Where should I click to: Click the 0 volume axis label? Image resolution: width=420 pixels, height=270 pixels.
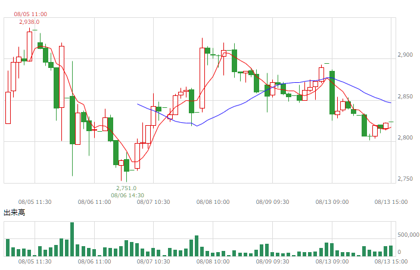click(399, 252)
